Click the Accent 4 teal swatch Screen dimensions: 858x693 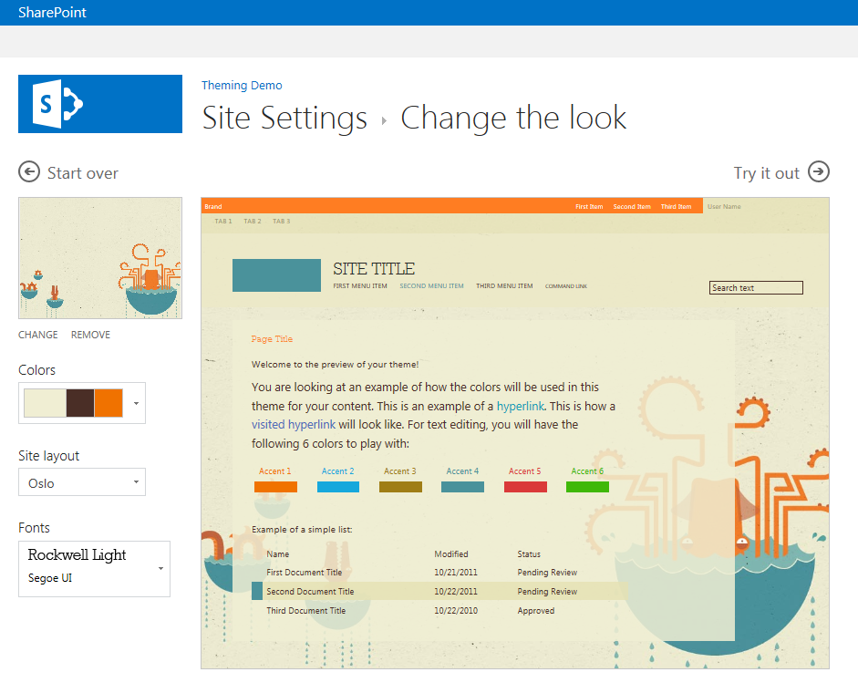point(462,487)
